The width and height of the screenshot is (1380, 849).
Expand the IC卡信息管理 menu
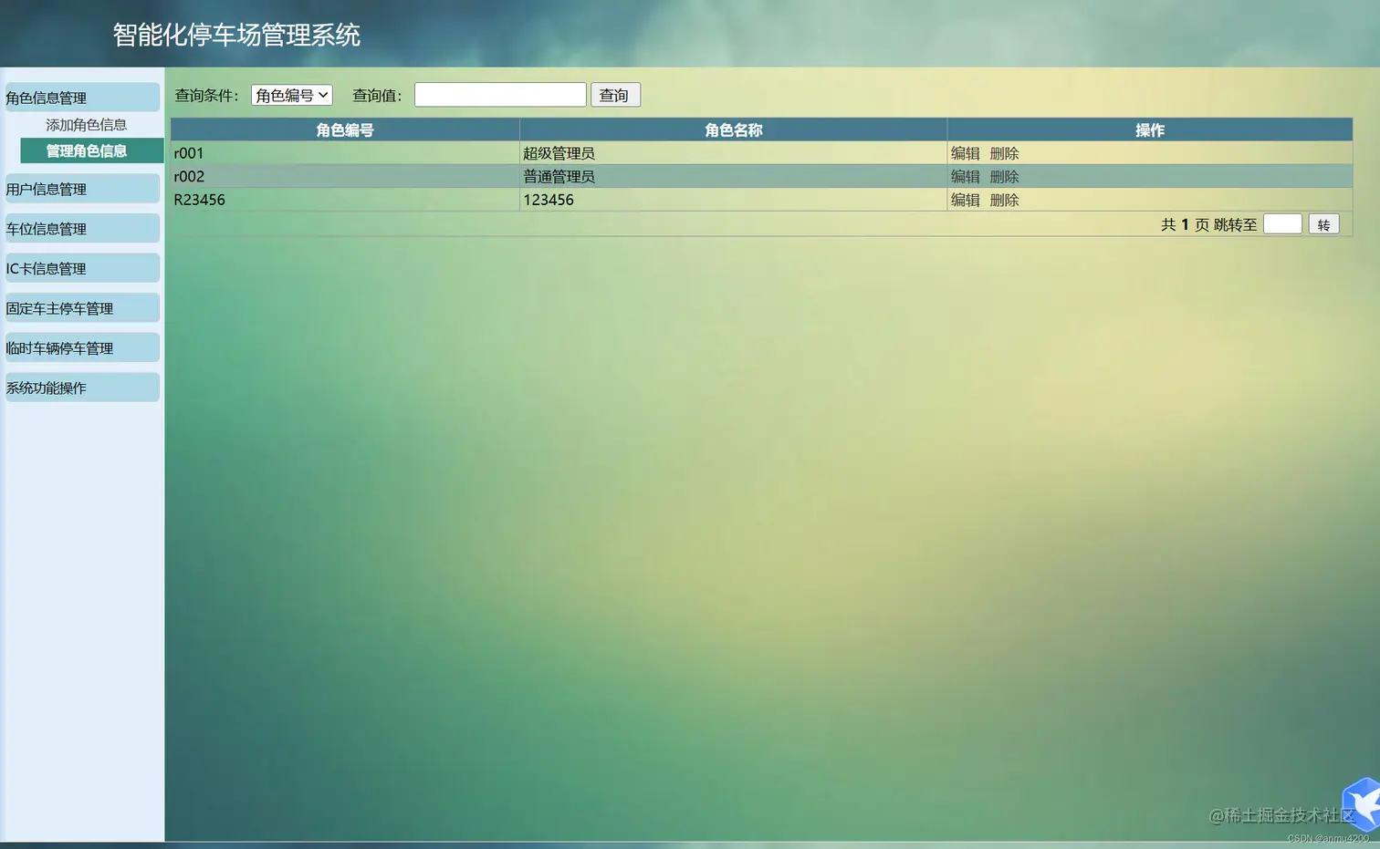tap(82, 268)
